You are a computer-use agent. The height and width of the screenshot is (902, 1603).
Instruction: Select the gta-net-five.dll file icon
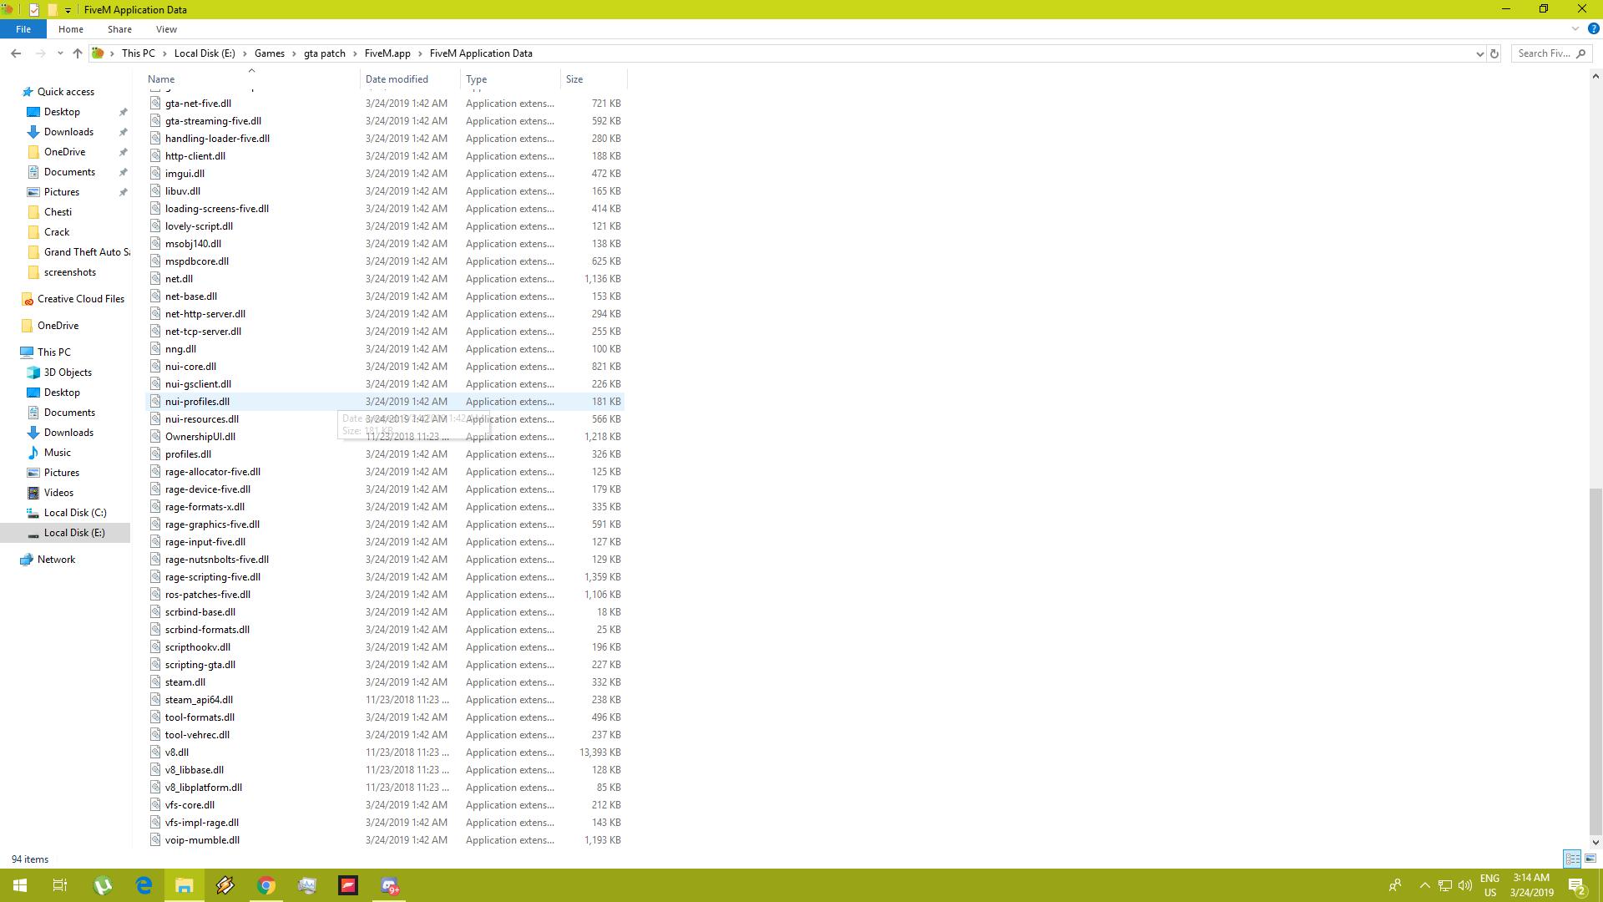click(155, 104)
